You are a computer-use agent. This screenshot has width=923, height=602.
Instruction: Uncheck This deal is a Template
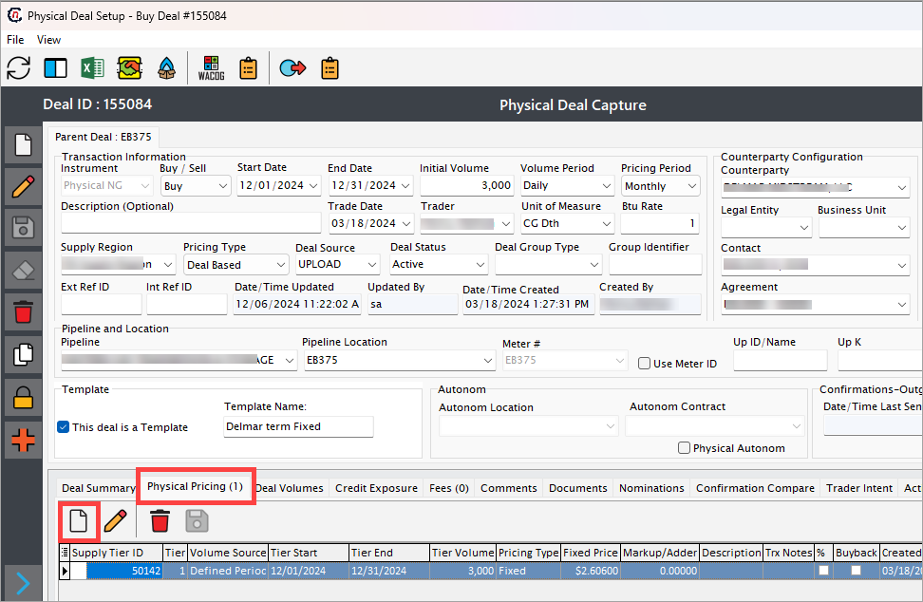(x=64, y=427)
